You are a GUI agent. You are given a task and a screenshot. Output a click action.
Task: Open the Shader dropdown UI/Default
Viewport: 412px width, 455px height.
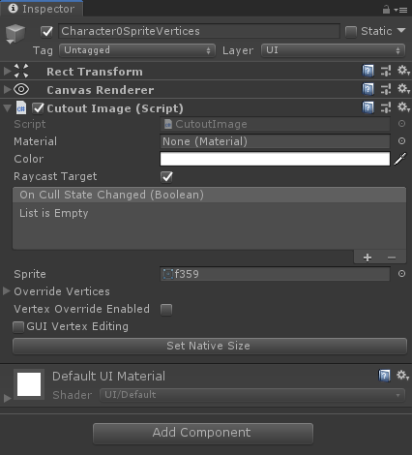click(x=252, y=395)
